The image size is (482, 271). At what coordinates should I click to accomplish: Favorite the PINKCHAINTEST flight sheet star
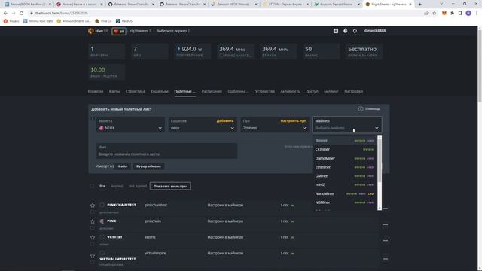click(x=93, y=206)
